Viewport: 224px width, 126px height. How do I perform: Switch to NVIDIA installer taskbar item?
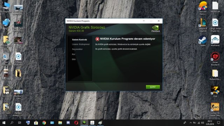coord(84,123)
